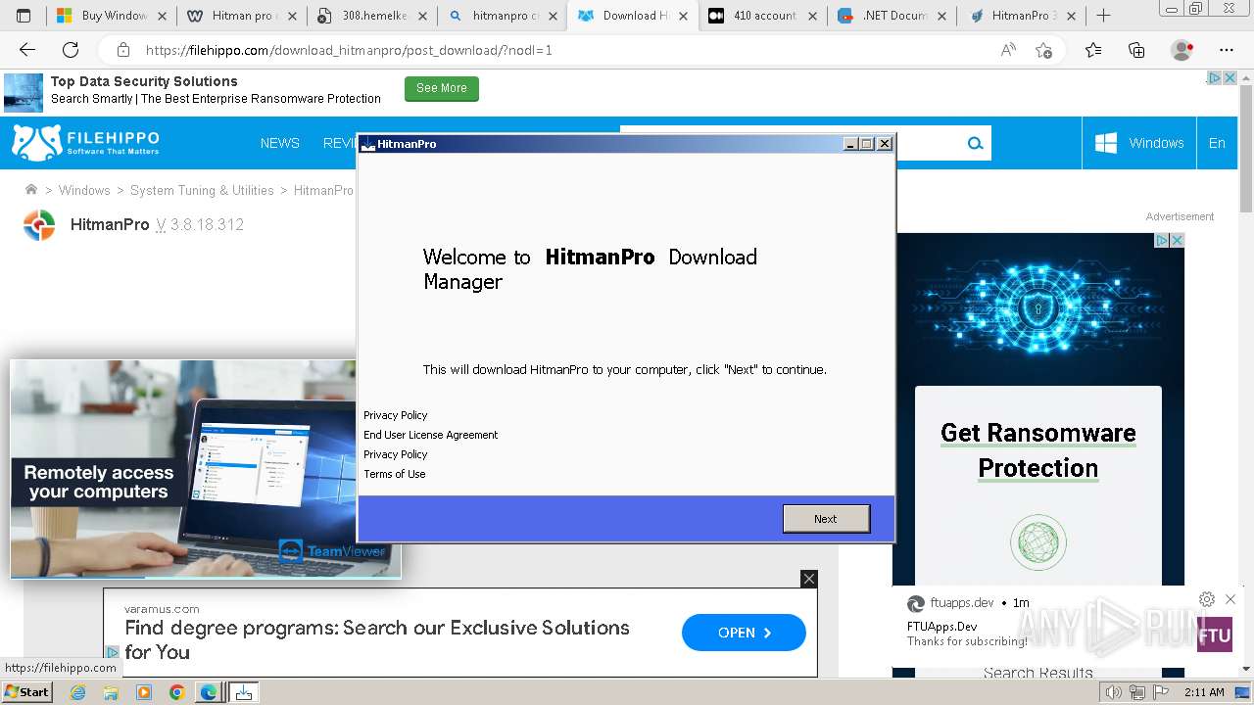Click HitmanPro dialog title bar icon

[x=368, y=144]
